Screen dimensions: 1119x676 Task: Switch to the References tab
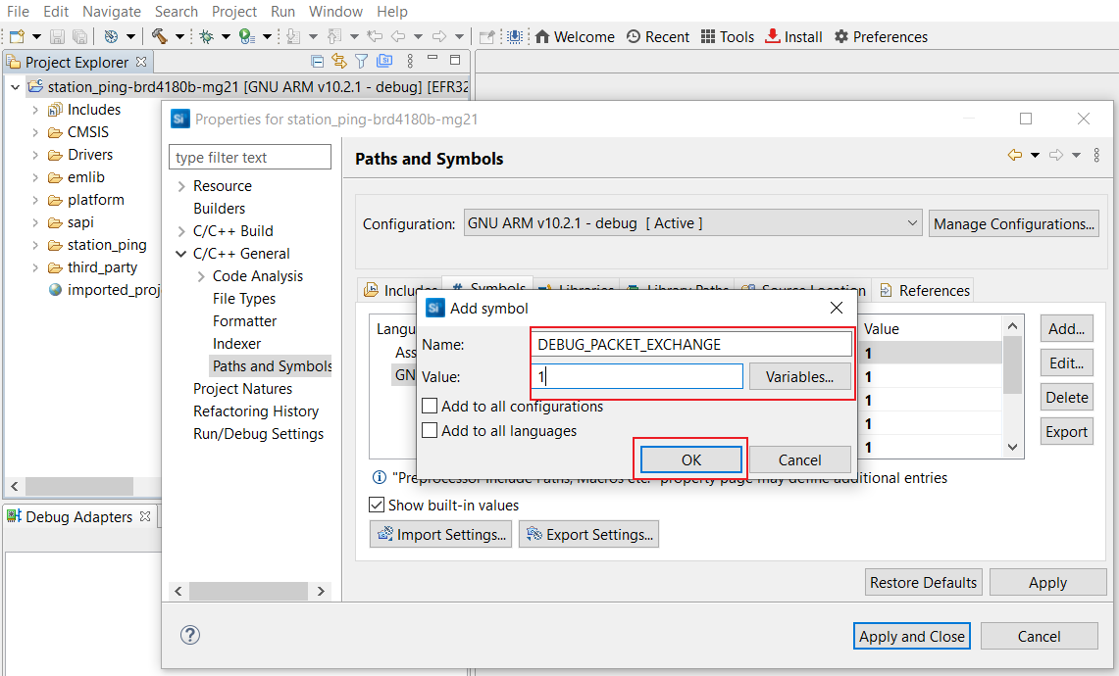point(924,289)
